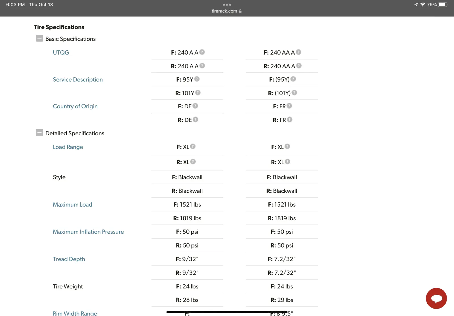This screenshot has height=316, width=454.
Task: Click help icon beside front UTQG 240 A A
Action: pos(202,52)
